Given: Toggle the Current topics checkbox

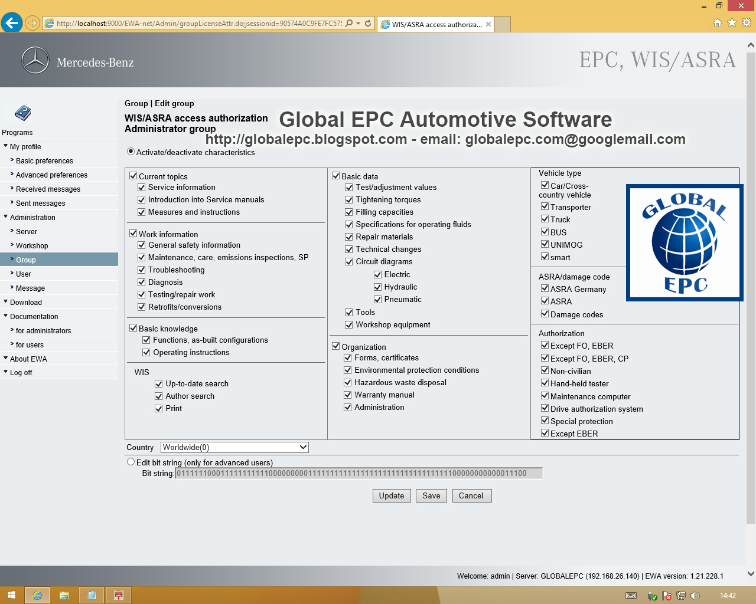Looking at the screenshot, I should tap(133, 176).
